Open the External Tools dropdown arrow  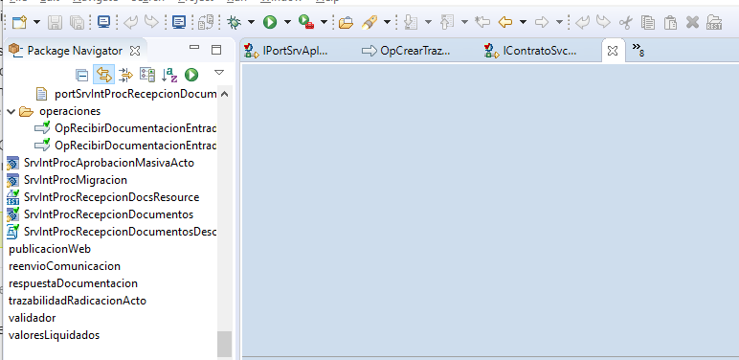pos(324,22)
